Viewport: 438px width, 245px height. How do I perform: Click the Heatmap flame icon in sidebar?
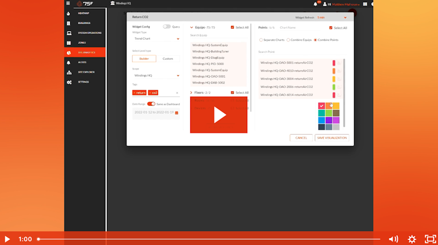click(x=68, y=13)
